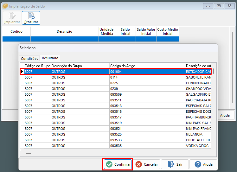Click the Custo Médio Inicial column header
This screenshot has height=172, width=237.
[x=168, y=31]
